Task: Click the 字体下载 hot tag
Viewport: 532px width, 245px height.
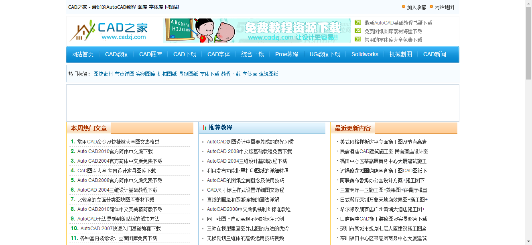Action: (209, 74)
